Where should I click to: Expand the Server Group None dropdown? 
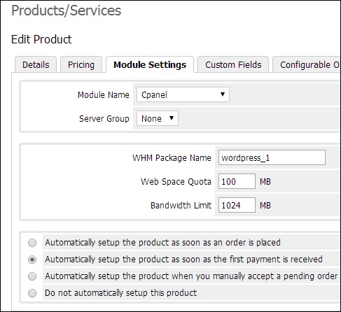click(158, 118)
